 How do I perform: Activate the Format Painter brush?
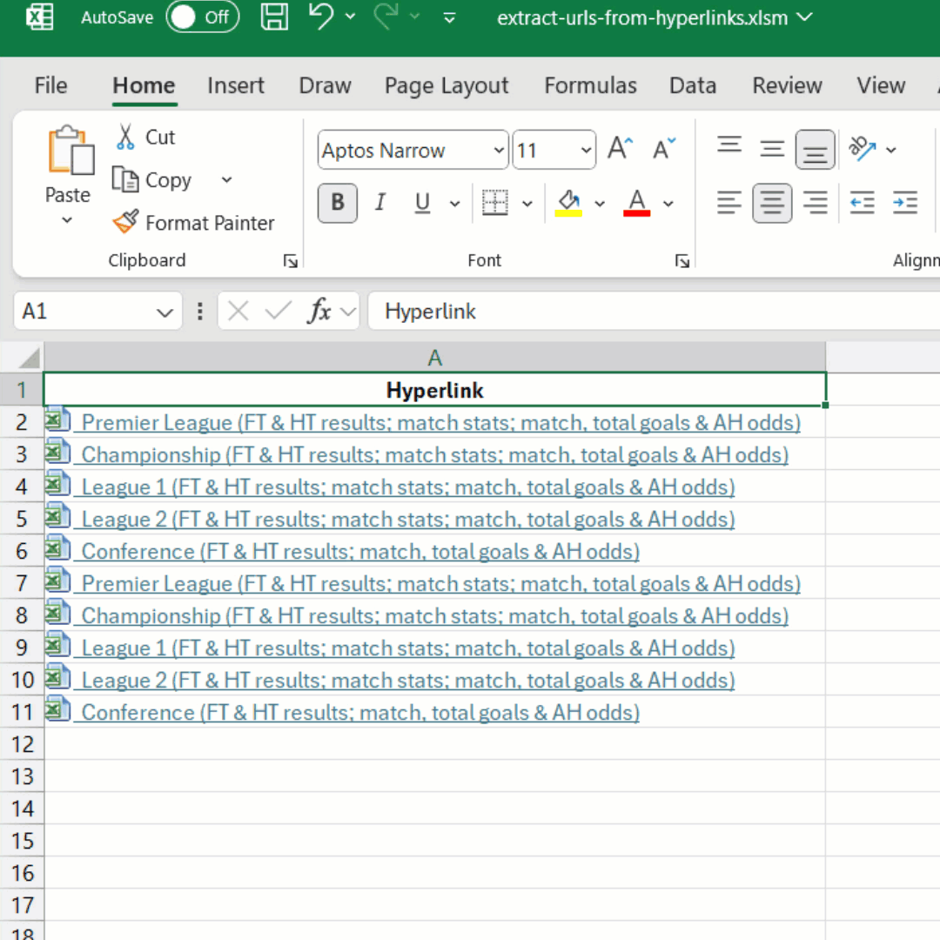click(126, 223)
